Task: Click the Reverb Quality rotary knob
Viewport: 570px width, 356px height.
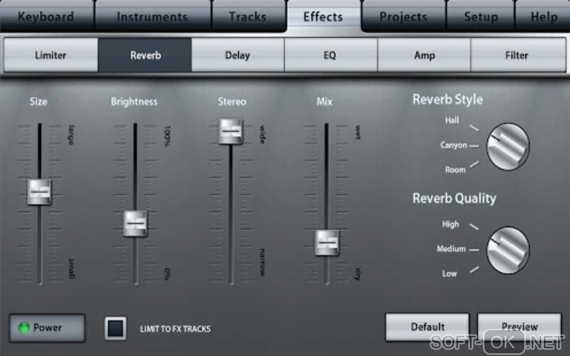Action: pos(508,250)
